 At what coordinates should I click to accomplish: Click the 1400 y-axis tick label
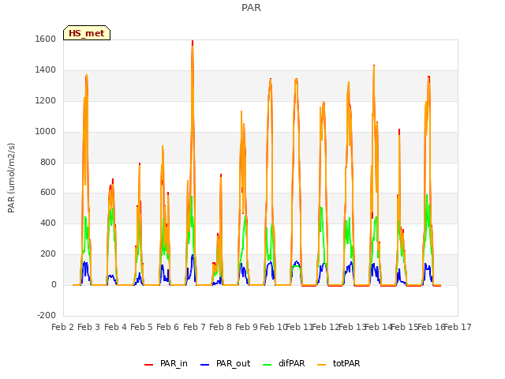46,70
